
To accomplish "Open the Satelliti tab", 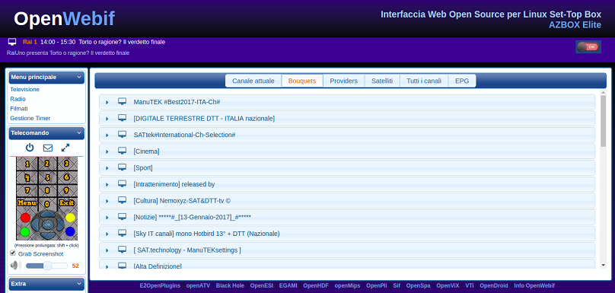I will point(382,81).
